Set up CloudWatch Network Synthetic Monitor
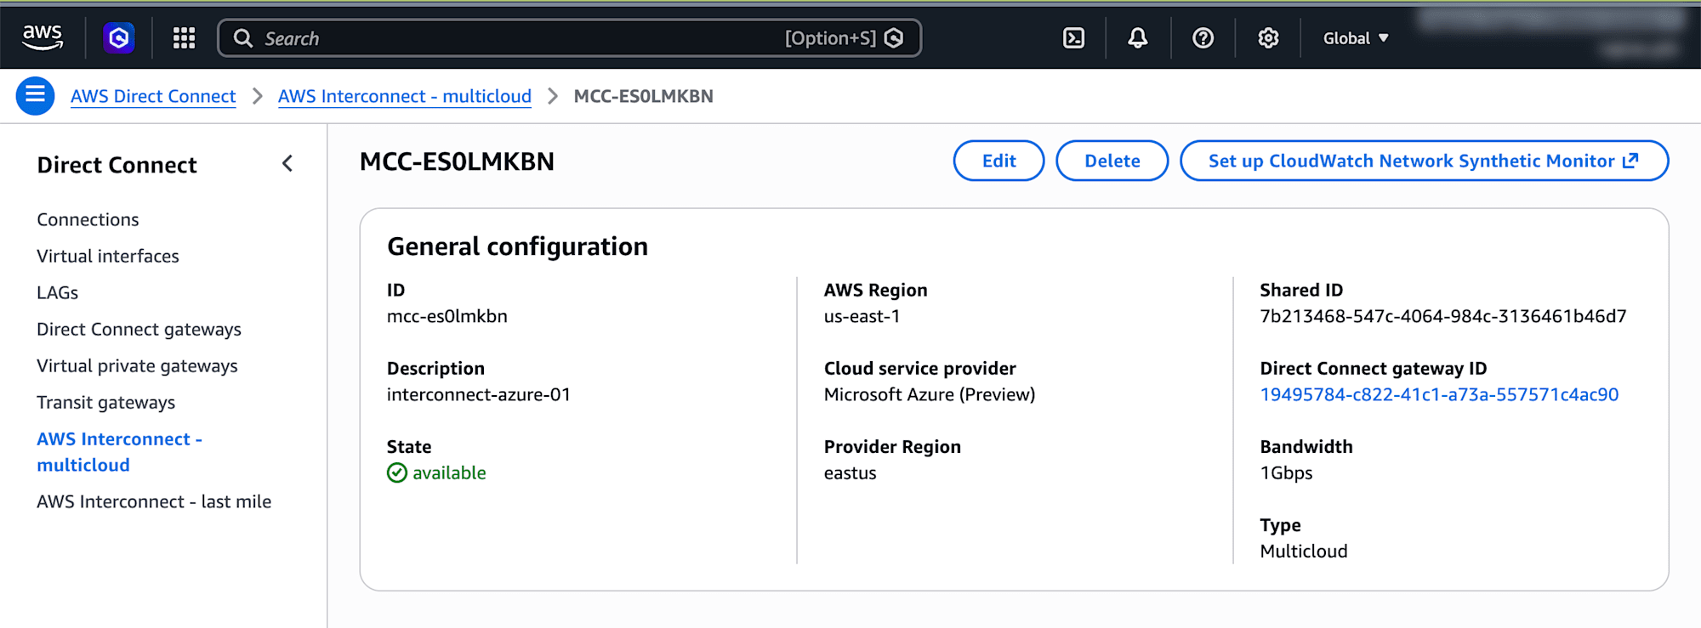 (x=1424, y=161)
